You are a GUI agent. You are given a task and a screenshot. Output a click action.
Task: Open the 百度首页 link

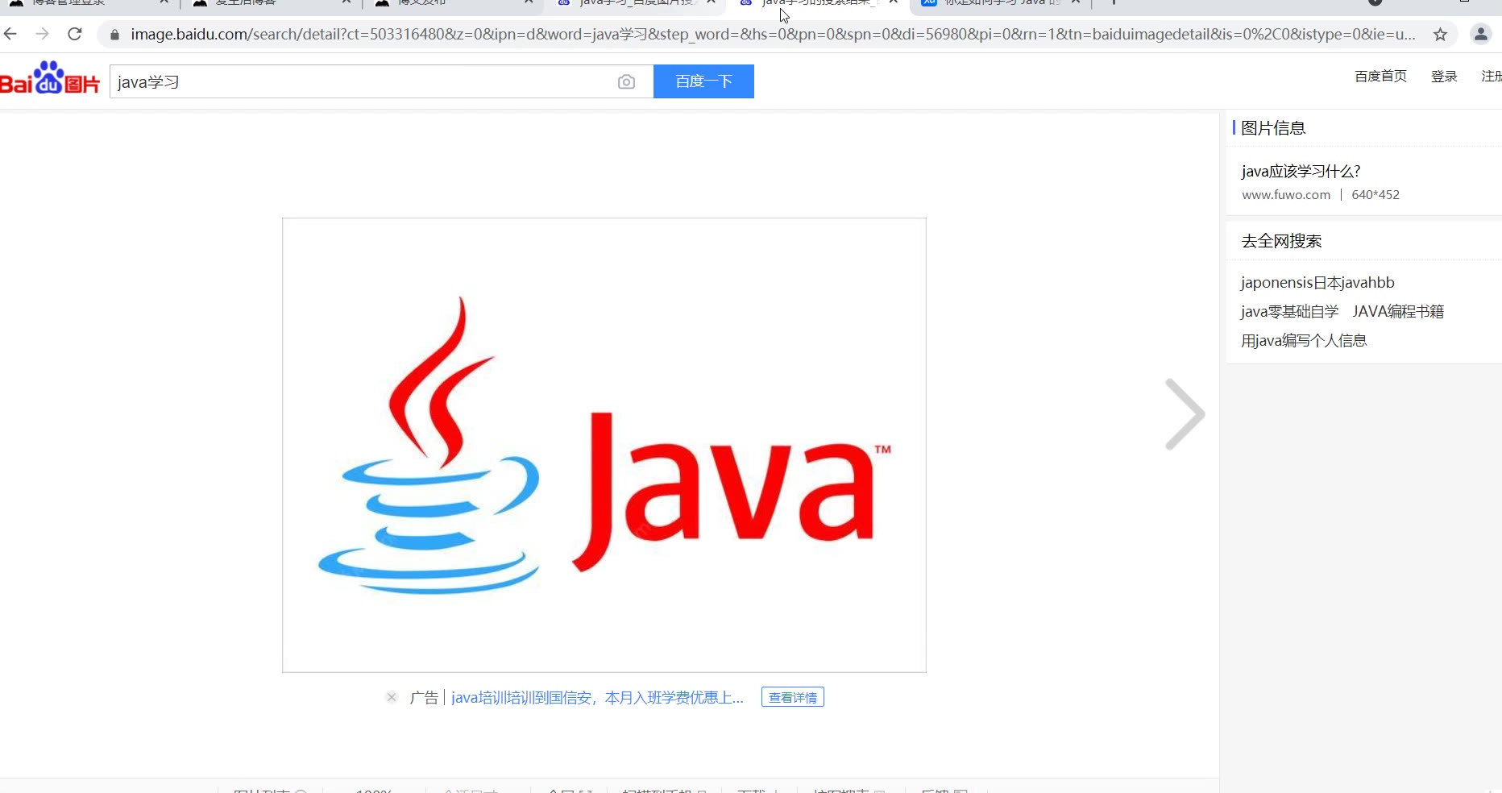pos(1380,77)
